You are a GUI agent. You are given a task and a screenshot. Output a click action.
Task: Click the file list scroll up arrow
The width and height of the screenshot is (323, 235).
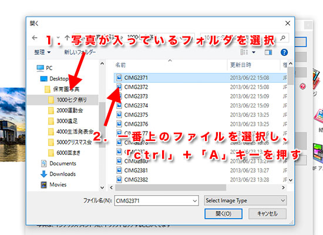pyautogui.click(x=291, y=63)
